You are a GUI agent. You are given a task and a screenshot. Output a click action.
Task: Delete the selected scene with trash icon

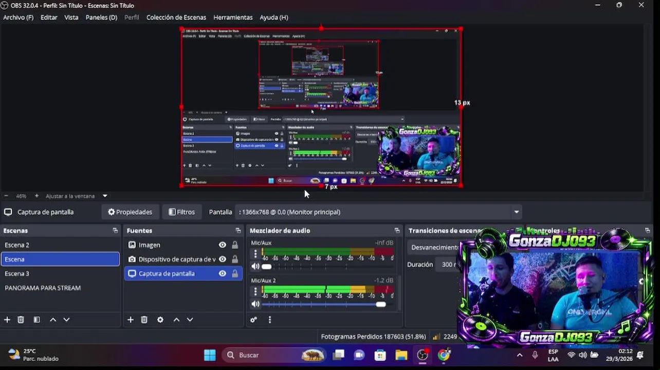(21, 320)
